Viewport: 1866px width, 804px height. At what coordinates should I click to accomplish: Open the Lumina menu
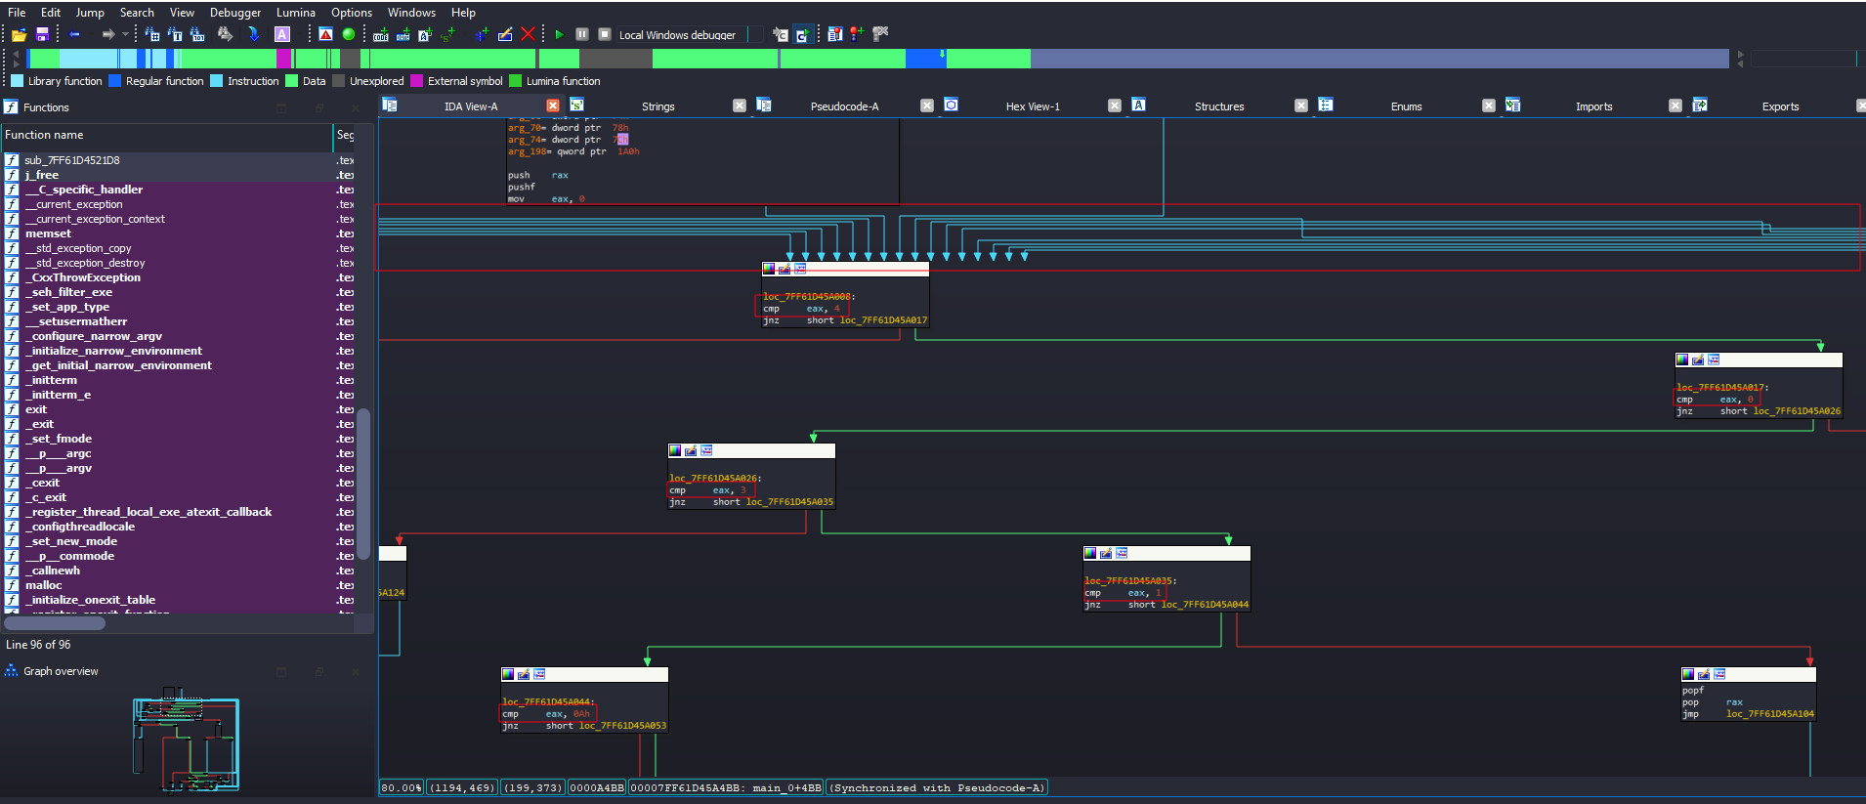pyautogui.click(x=295, y=13)
